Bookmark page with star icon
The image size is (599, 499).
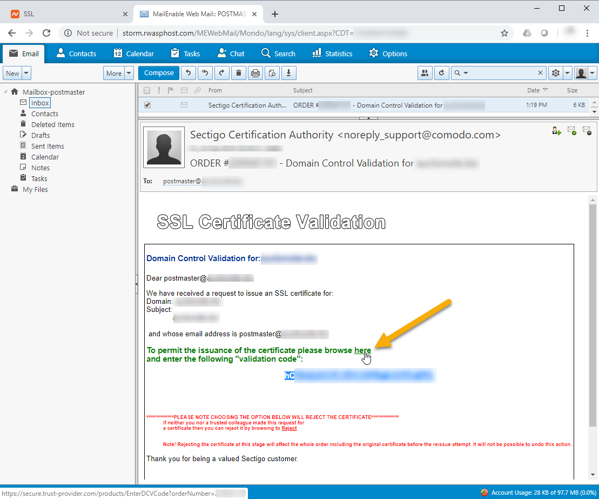(x=504, y=34)
